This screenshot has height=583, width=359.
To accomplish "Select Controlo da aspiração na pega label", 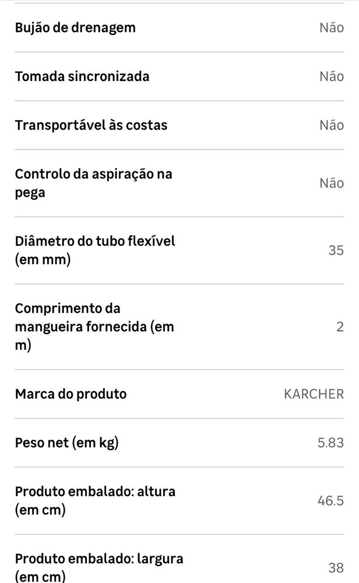I will (94, 183).
